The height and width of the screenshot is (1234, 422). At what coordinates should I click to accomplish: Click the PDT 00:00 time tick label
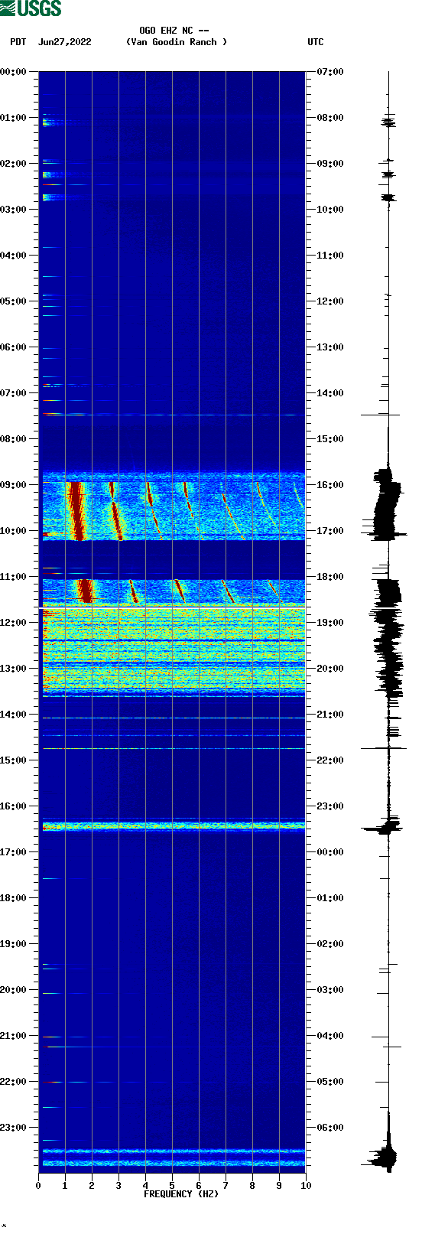click(x=14, y=72)
